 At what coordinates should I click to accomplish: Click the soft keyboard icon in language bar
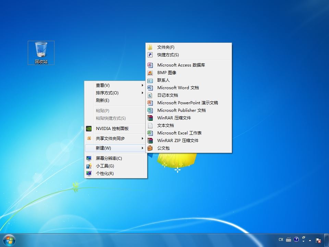click(289, 239)
